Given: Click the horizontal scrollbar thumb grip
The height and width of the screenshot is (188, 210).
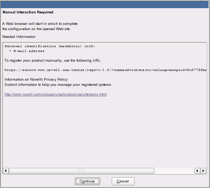Looking at the screenshot, I should 81,171.
